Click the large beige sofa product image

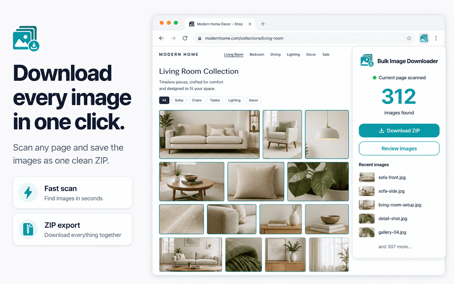(x=209, y=134)
